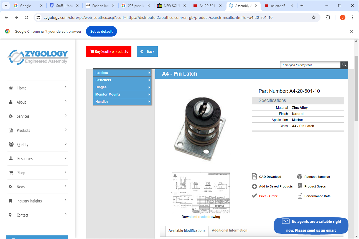Click the Quality group icon
The image size is (359, 239).
coord(11,145)
